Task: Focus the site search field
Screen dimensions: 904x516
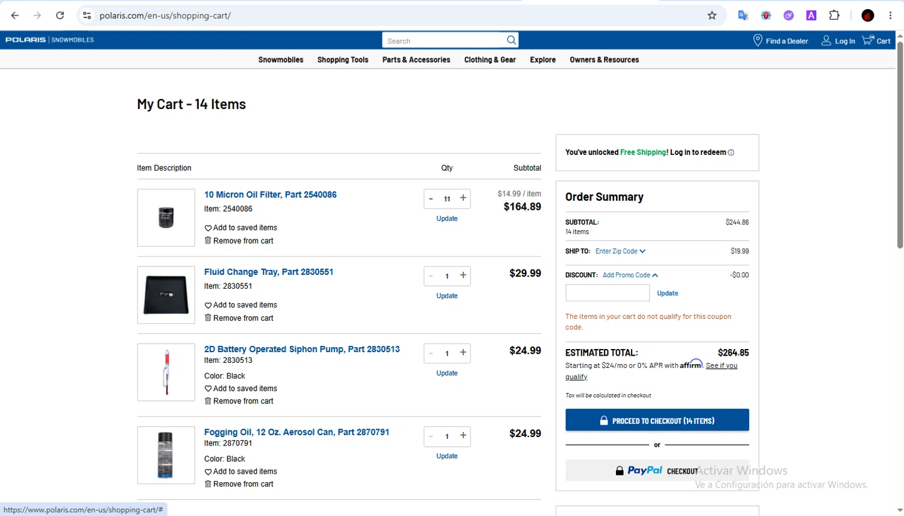Action: (444, 40)
